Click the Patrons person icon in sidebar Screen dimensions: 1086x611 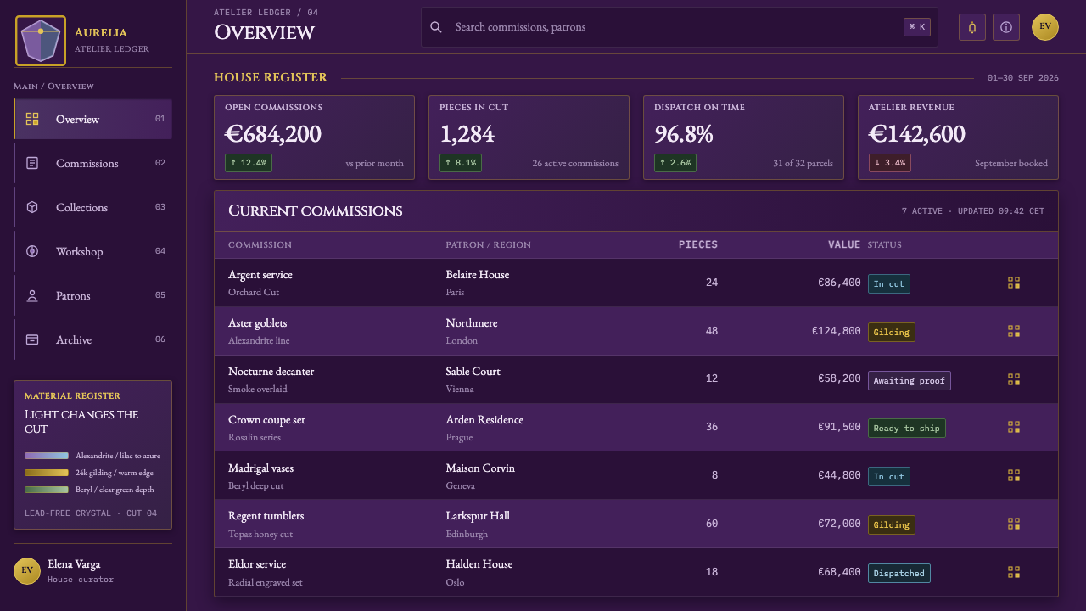pos(32,295)
